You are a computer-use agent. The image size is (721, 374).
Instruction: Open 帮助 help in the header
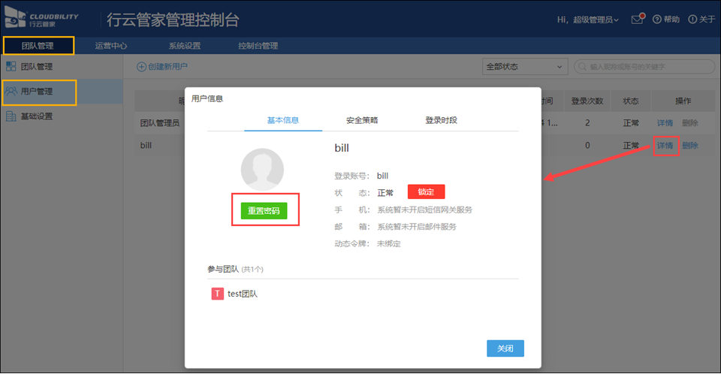pos(666,20)
